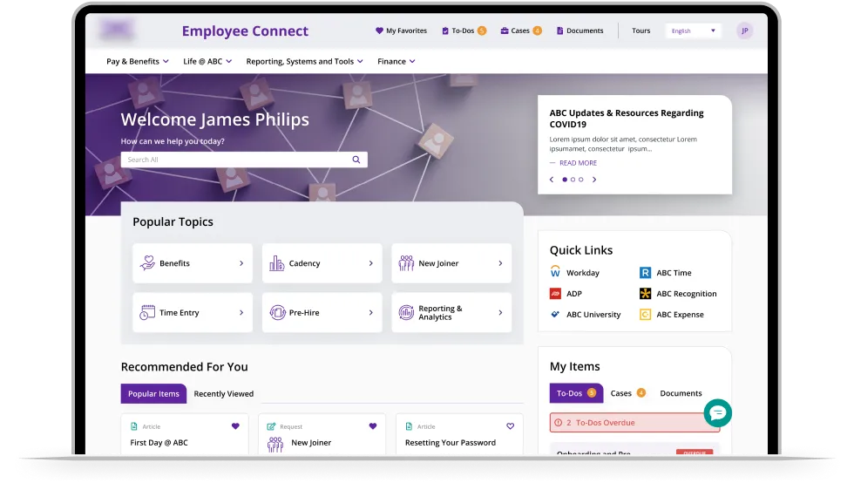Expand Pay & Benefits menu
Screen dimensions: 854x483
(x=138, y=62)
